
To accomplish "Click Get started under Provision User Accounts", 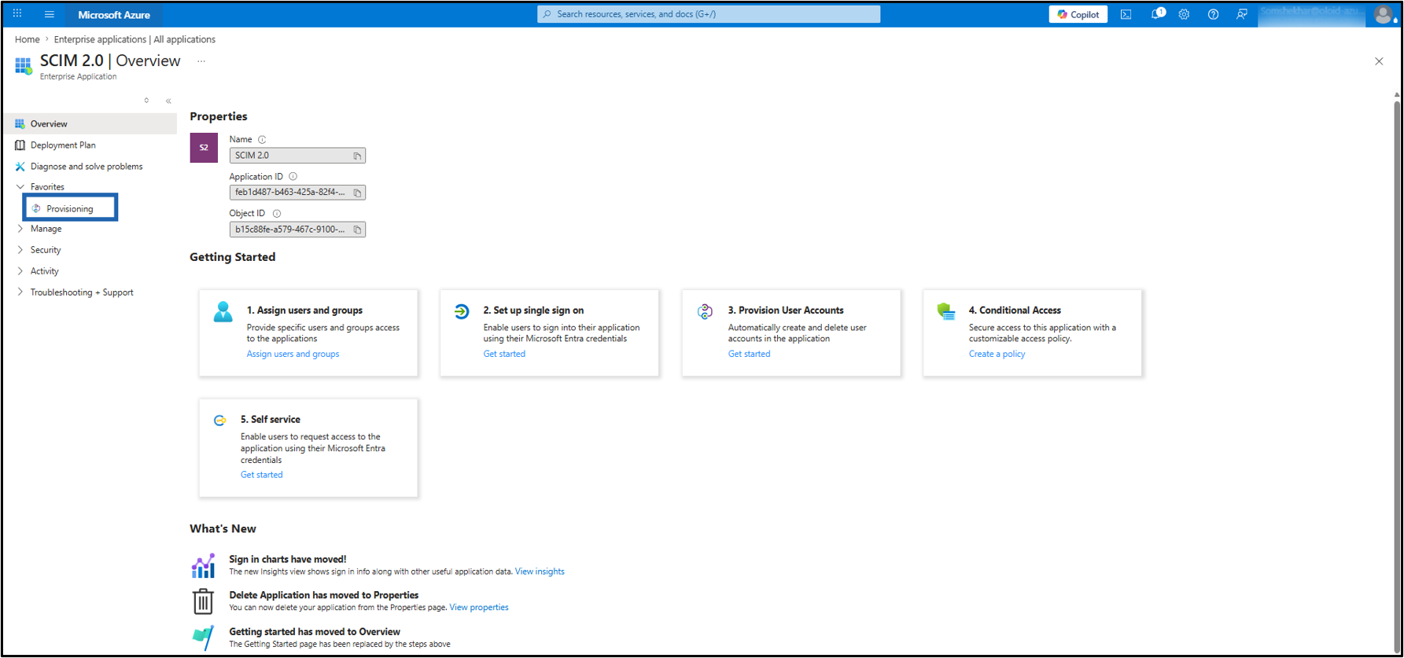I will pos(749,354).
